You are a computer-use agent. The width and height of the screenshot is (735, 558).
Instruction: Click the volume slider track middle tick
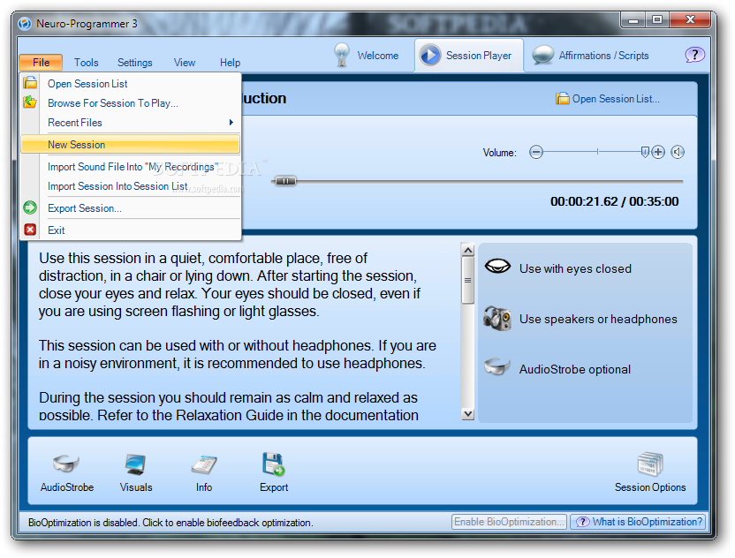click(x=597, y=151)
